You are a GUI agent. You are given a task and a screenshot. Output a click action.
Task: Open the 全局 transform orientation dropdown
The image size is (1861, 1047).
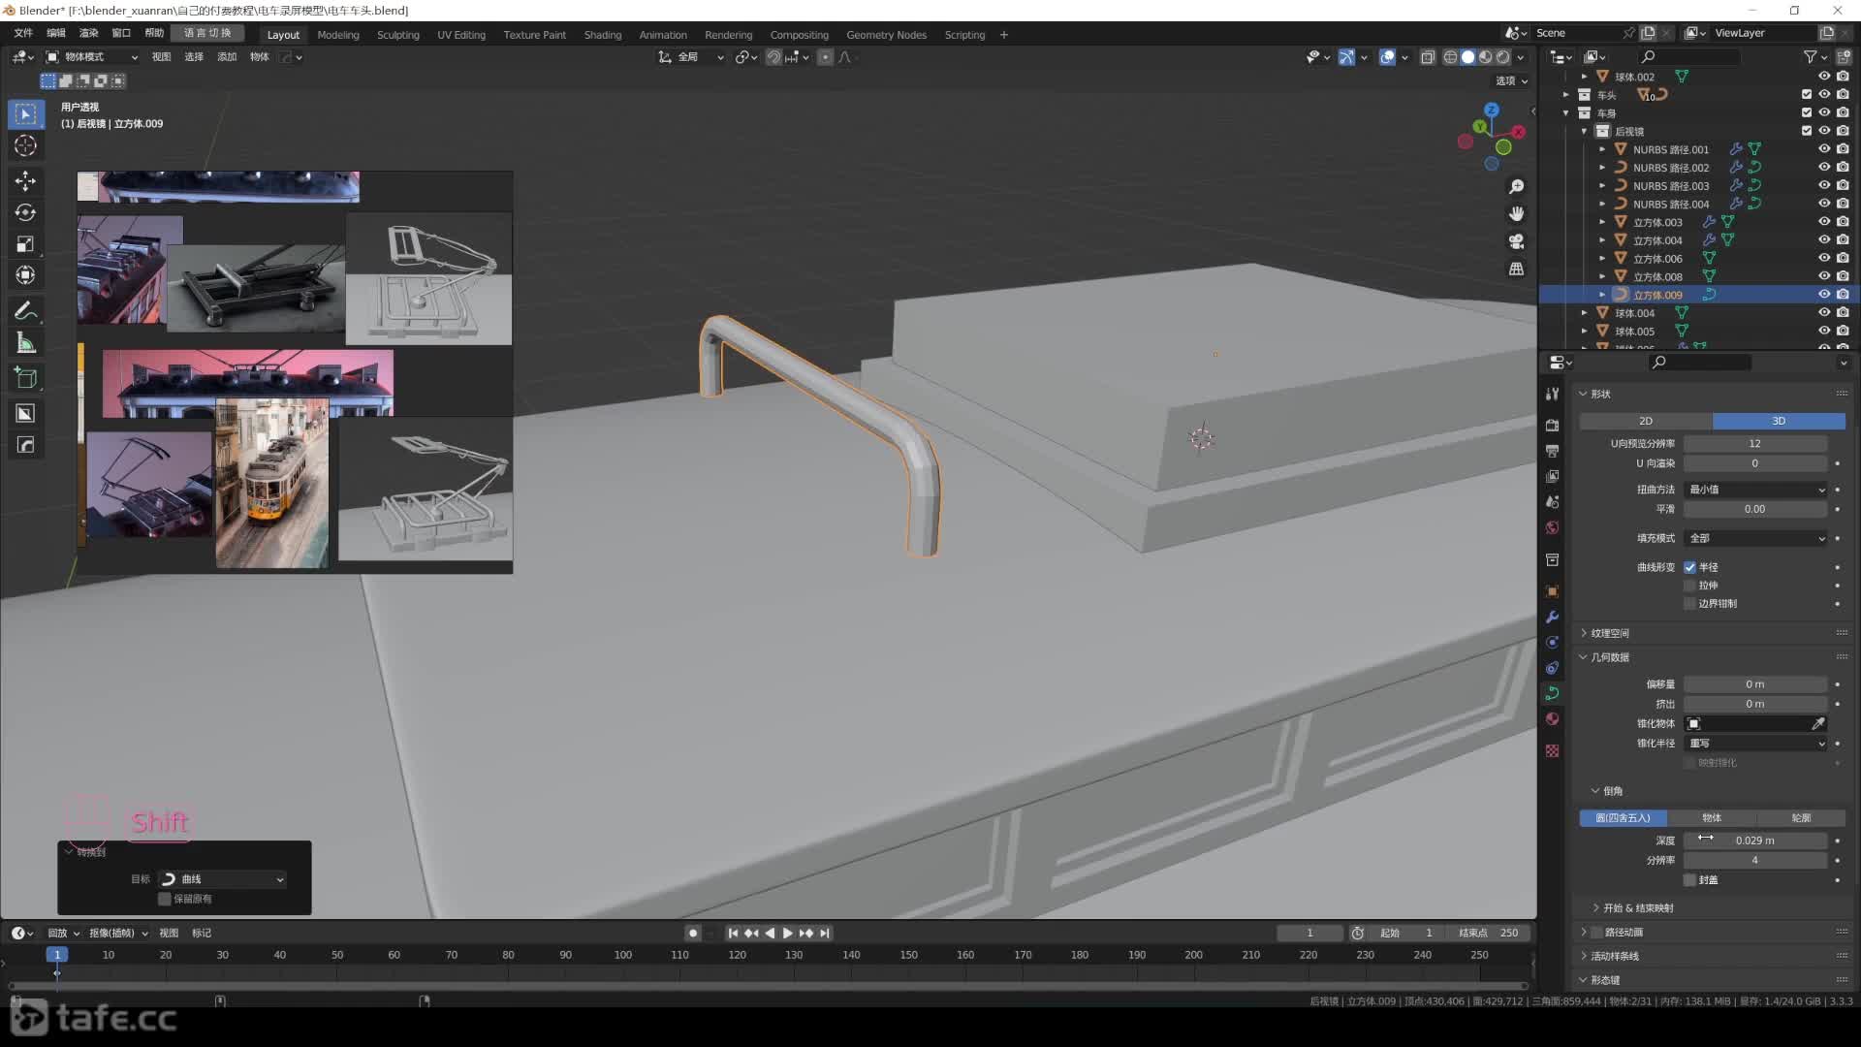[x=692, y=57]
